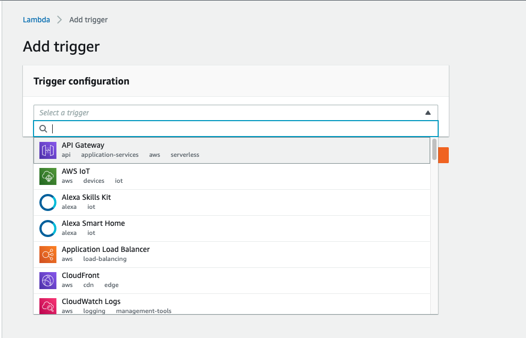This screenshot has height=338, width=526.
Task: Pick CloudWatch Logs from the trigger list
Action: click(91, 301)
